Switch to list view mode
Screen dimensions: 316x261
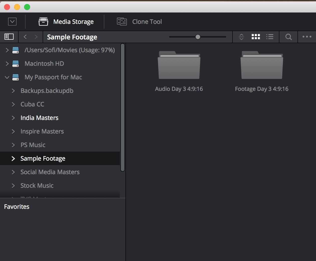tap(270, 37)
